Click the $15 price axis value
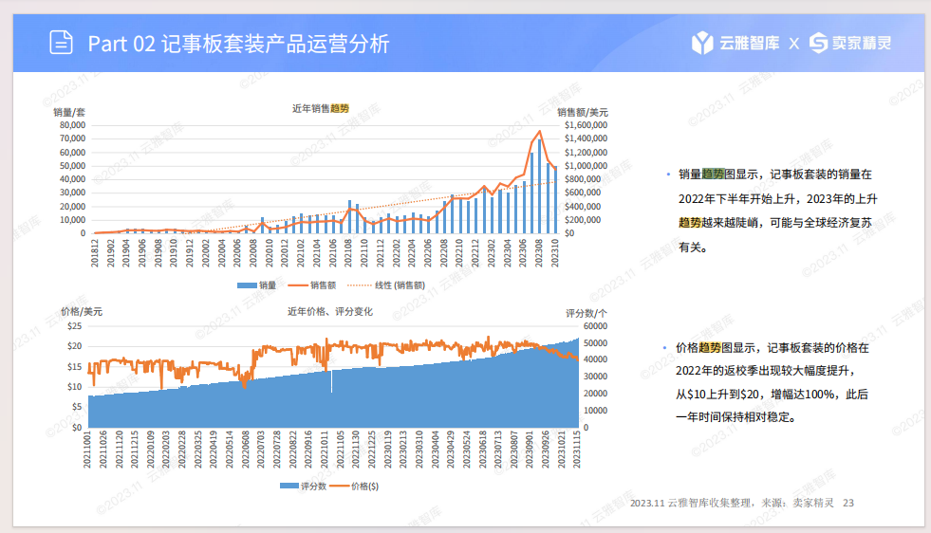Viewport: 931px width, 533px height. tap(75, 367)
